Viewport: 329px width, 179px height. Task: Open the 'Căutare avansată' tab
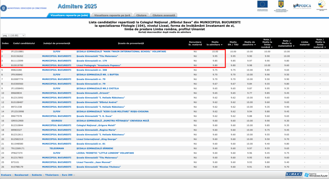coord(164,15)
